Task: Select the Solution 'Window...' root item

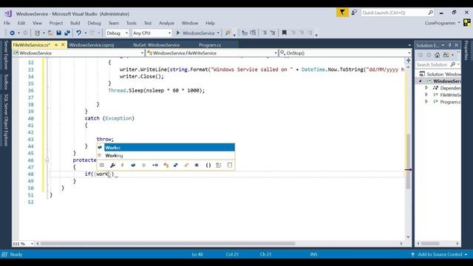Action: pos(440,74)
